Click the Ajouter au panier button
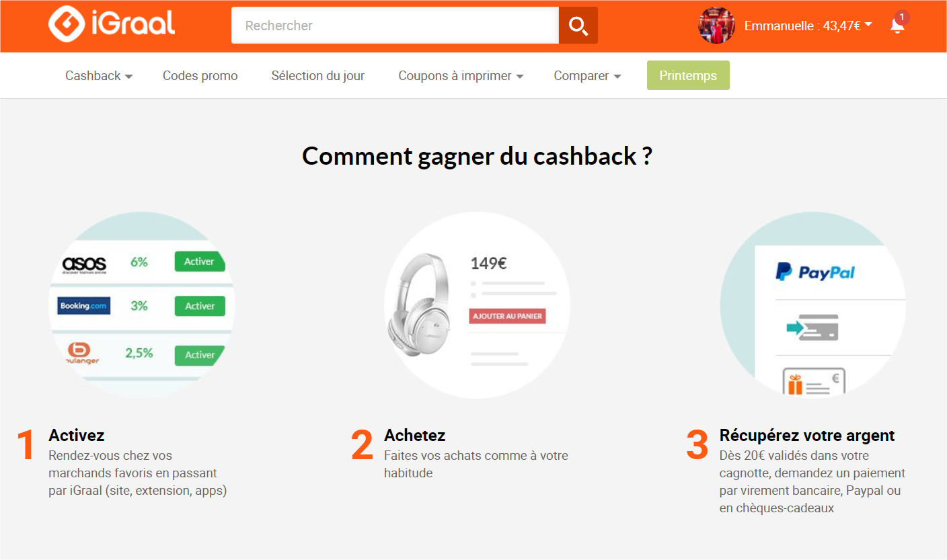Screen dimensions: 947x560 coord(507,316)
